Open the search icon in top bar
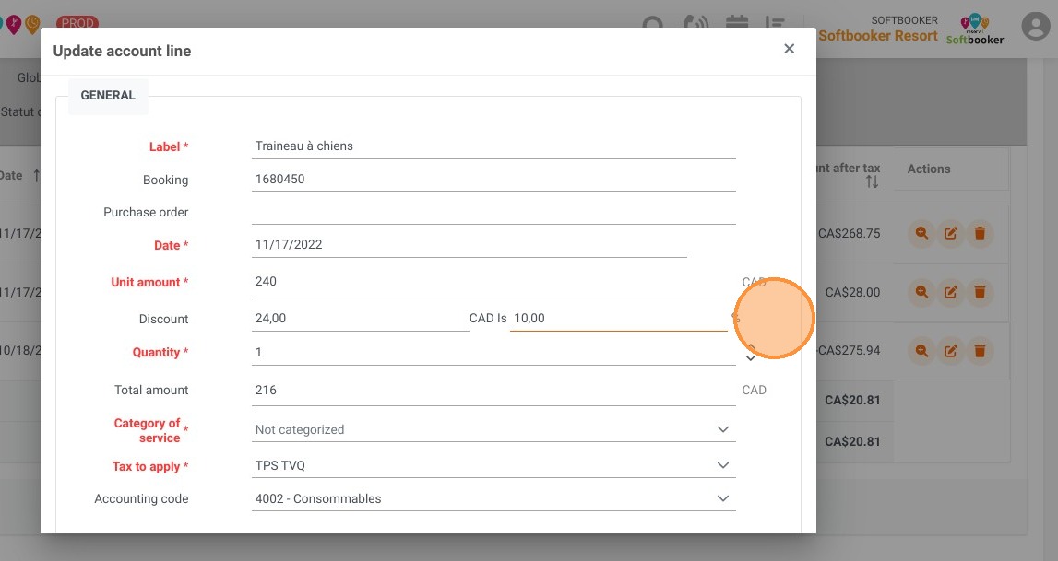Viewport: 1058px width, 561px height. tap(652, 23)
